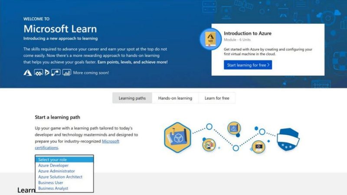
Task: Select Business User in role dropdown
Action: click(x=50, y=182)
